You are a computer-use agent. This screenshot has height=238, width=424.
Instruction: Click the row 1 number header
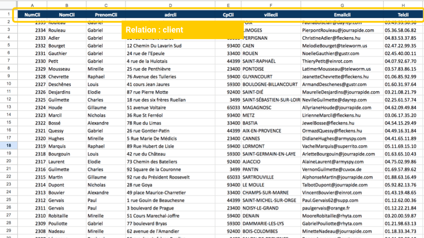8,15
